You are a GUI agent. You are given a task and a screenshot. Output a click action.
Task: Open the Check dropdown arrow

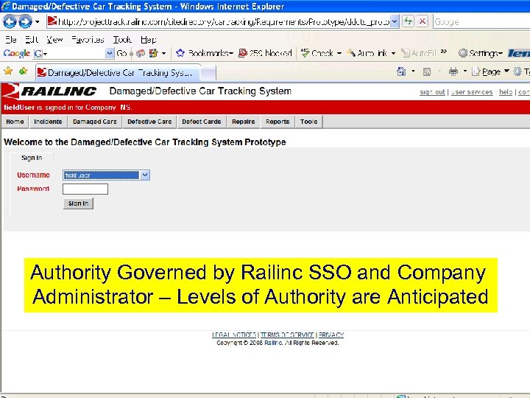(339, 53)
